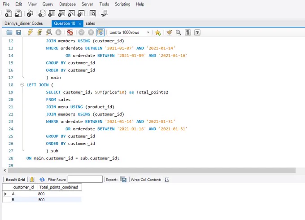Select cell with customer B

click(x=24, y=200)
